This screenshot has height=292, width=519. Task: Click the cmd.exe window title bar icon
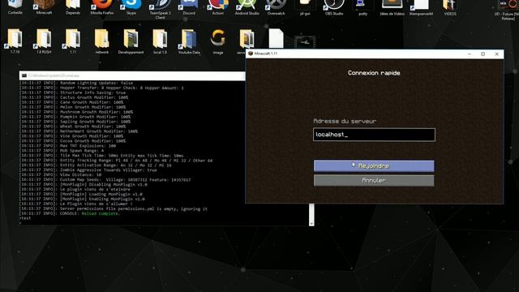(x=24, y=75)
